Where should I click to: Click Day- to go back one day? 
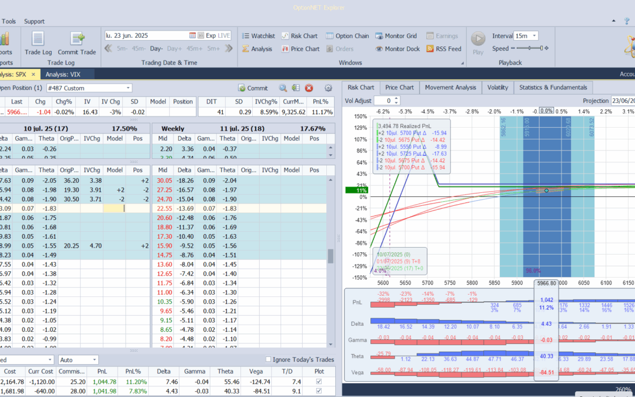point(156,49)
